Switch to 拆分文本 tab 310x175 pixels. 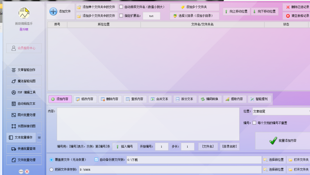[x=185, y=99]
